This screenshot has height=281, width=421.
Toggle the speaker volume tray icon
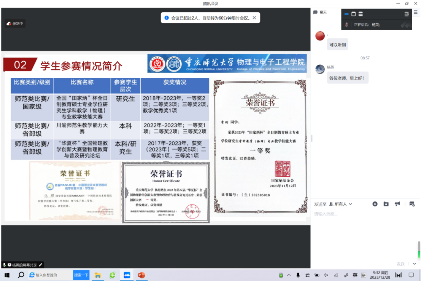(x=326, y=275)
